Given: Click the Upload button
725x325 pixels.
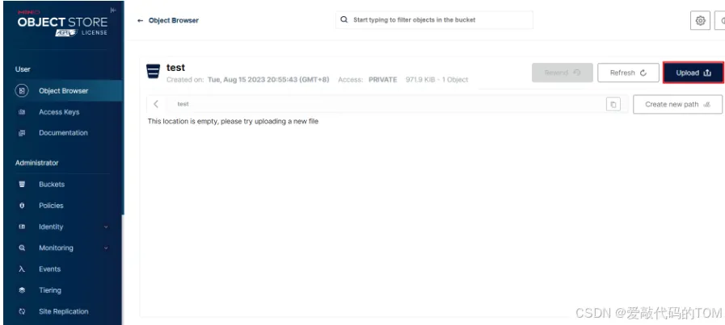Looking at the screenshot, I should (x=693, y=73).
